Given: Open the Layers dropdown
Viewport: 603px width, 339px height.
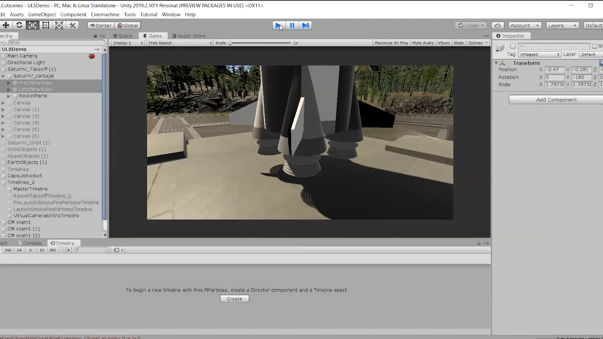Looking at the screenshot, I should point(562,25).
